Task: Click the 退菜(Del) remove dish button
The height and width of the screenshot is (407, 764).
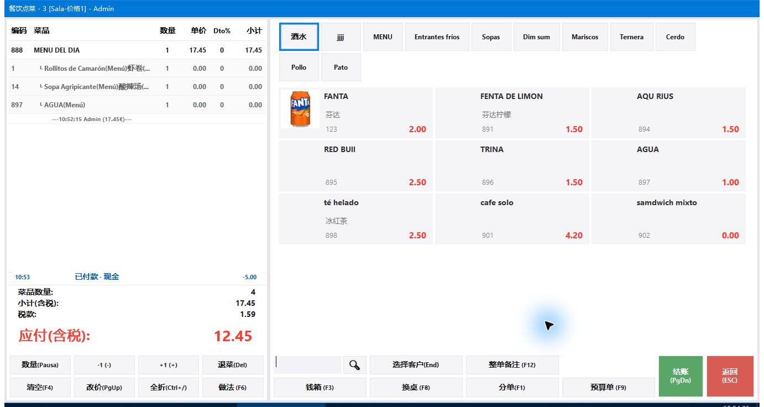Action: click(x=233, y=365)
